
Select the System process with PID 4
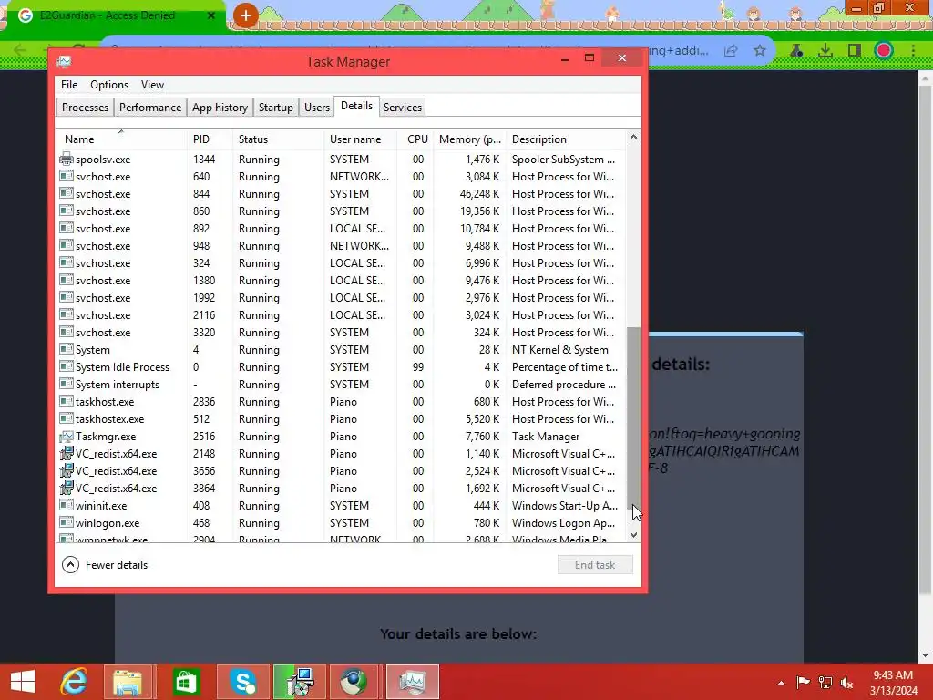pyautogui.click(x=342, y=350)
